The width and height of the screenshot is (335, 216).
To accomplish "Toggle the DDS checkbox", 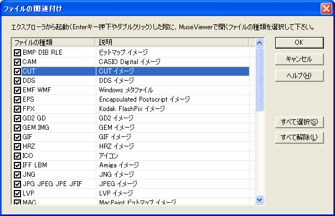I will pos(17,81).
